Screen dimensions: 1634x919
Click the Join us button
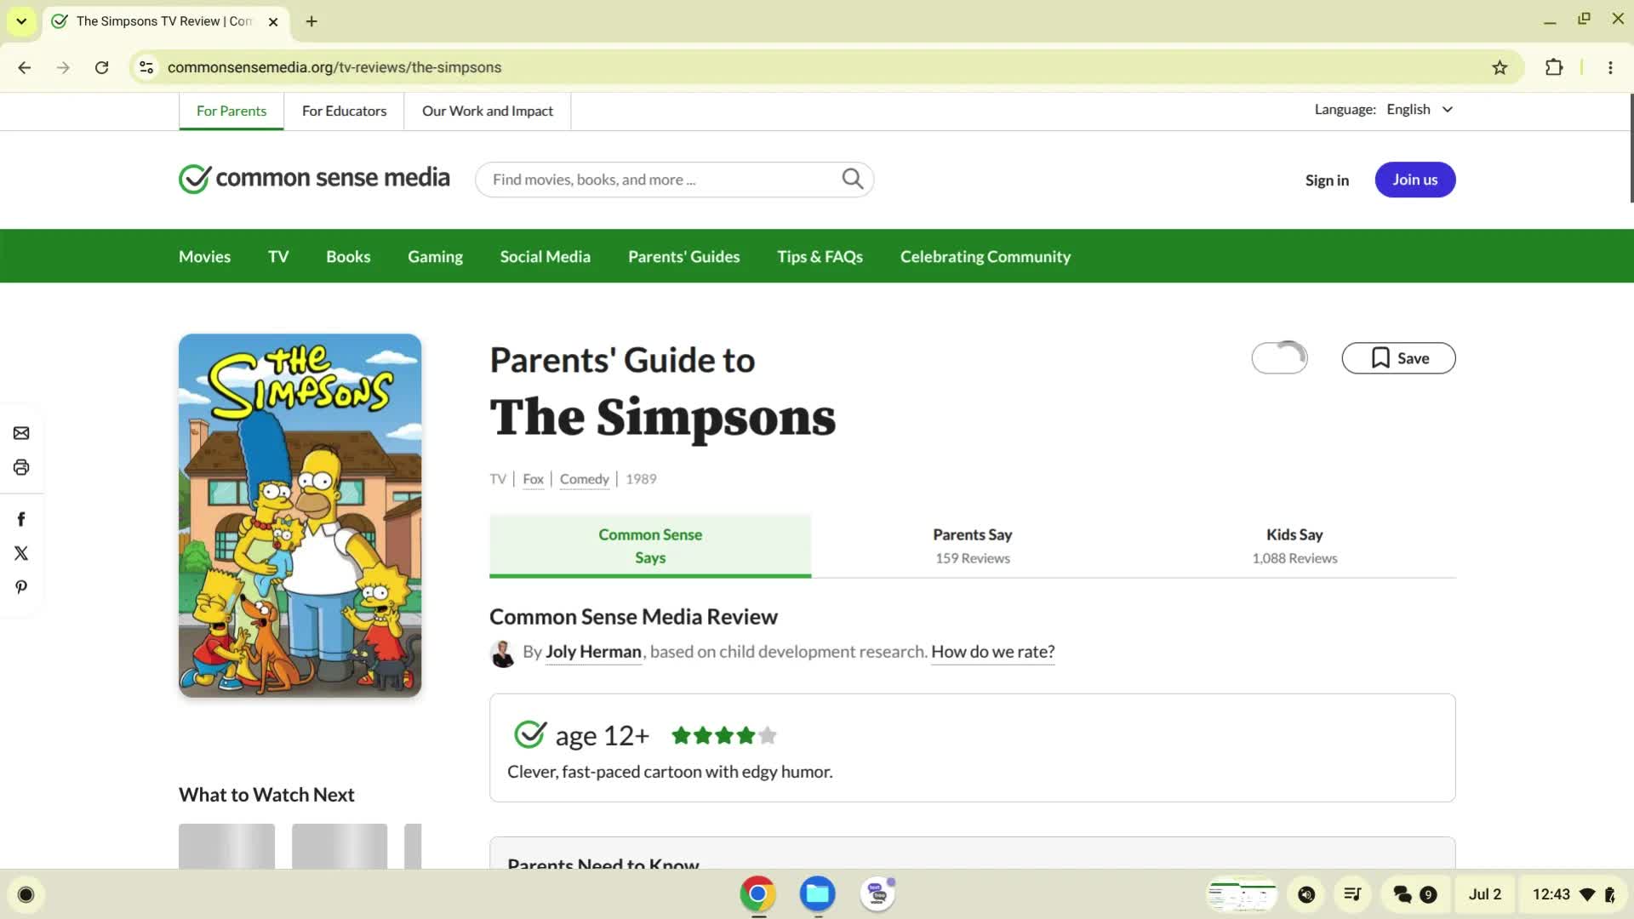(x=1414, y=180)
